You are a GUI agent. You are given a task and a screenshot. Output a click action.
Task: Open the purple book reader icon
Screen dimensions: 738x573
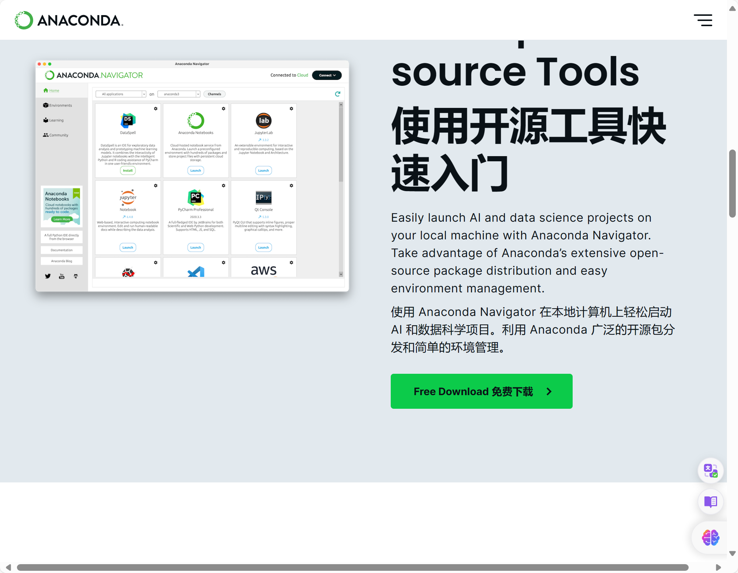710,502
